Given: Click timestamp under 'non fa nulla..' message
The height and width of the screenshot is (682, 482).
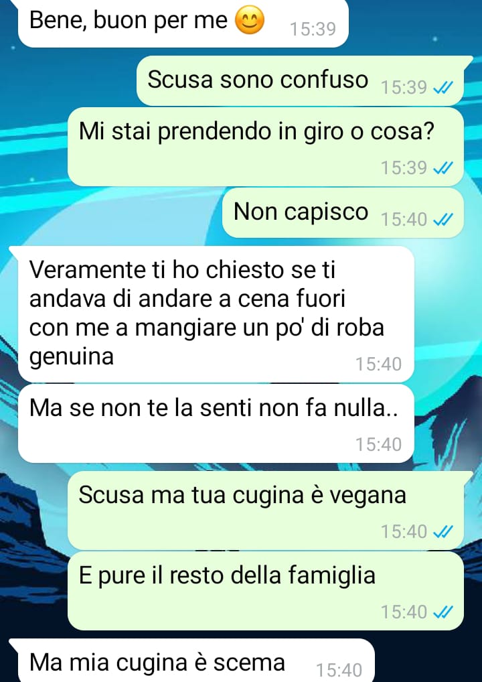Looking at the screenshot, I should (x=378, y=445).
